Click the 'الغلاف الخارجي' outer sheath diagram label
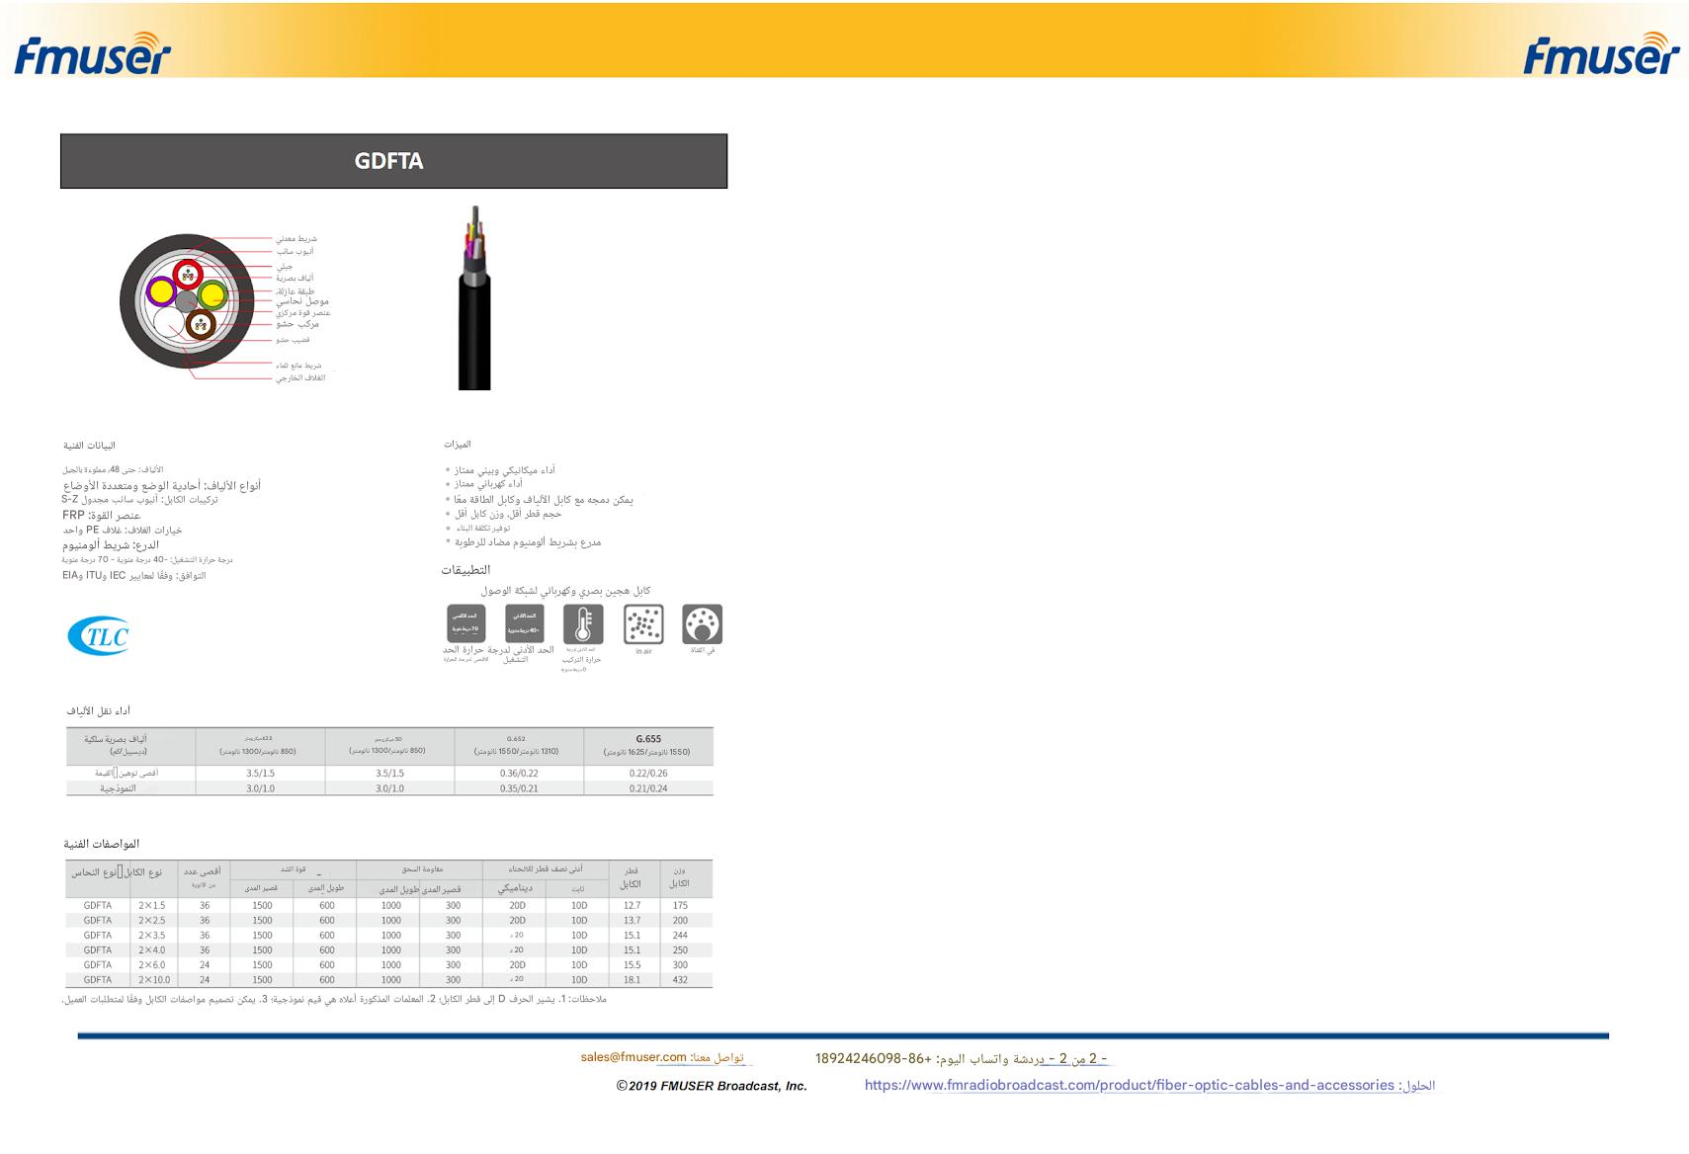The height and width of the screenshot is (1154, 1689). 300,377
